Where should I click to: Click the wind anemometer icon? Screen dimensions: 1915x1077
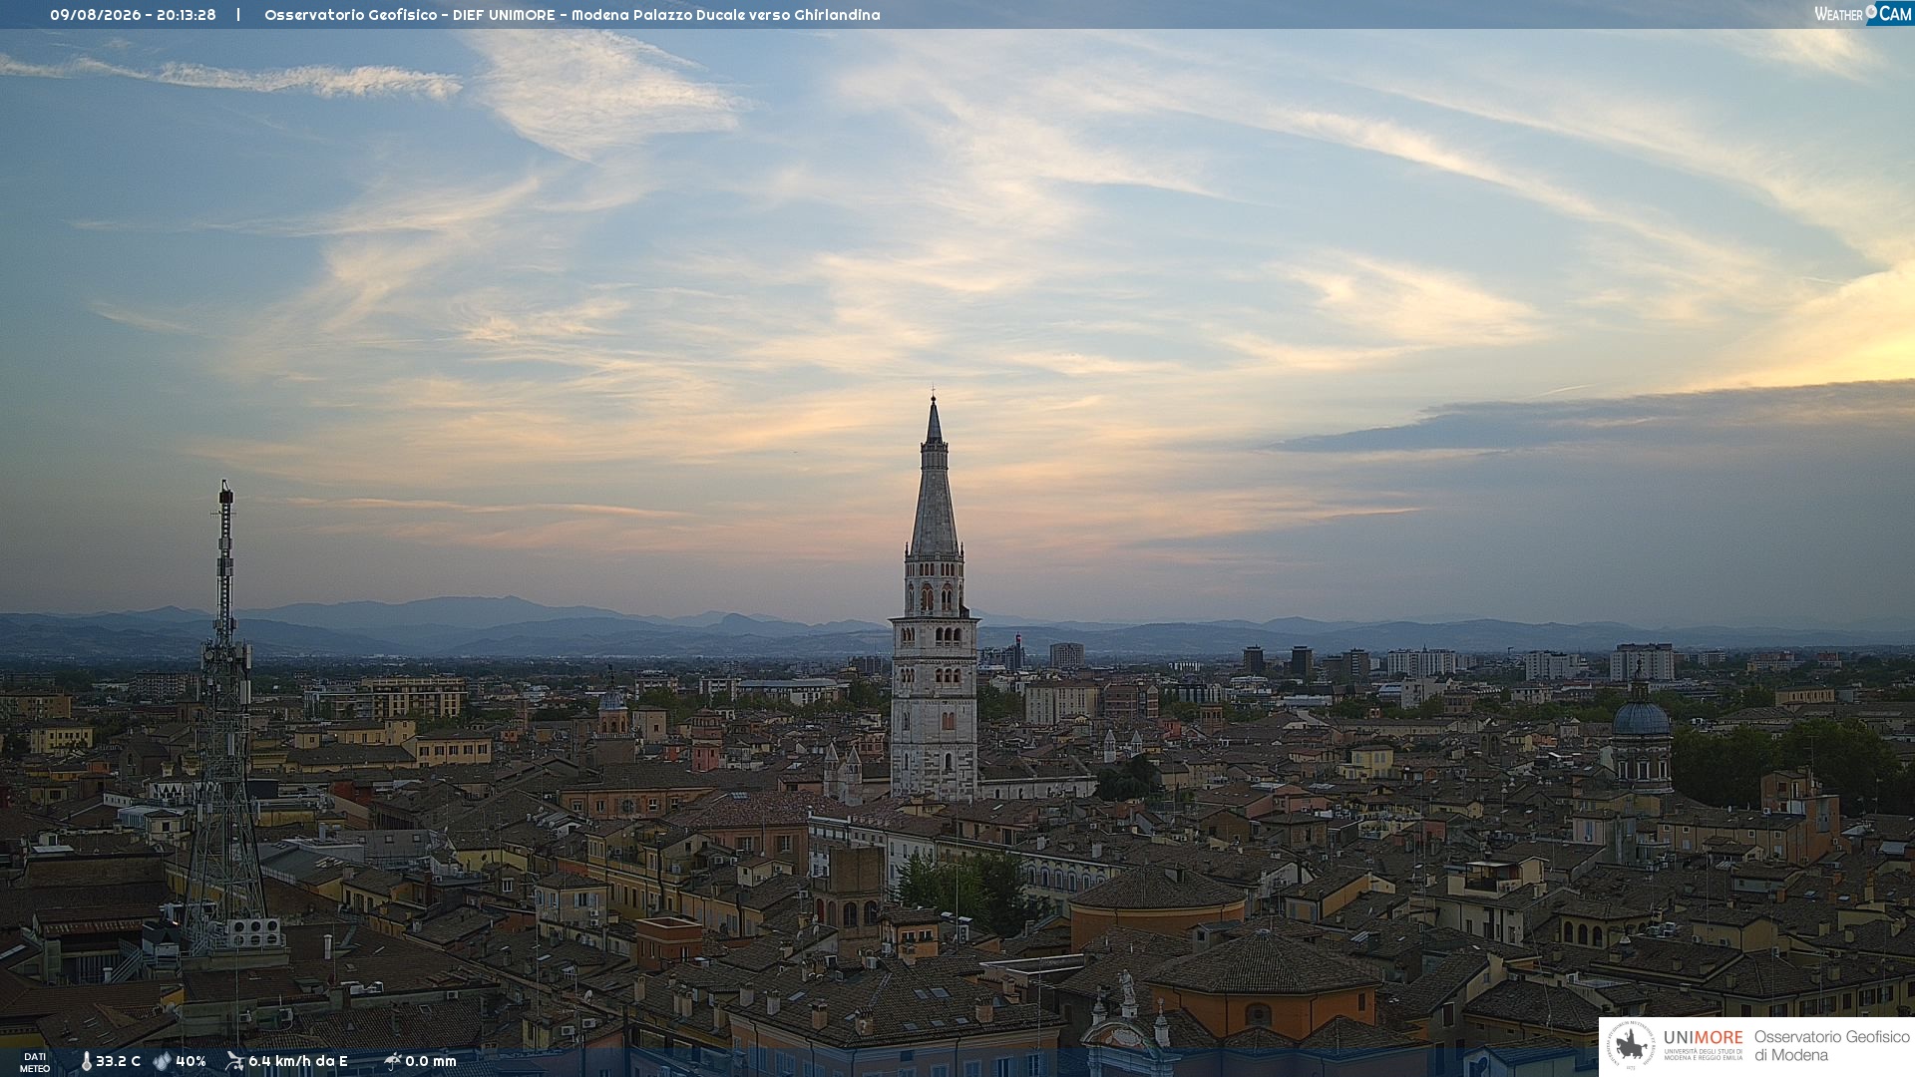[x=234, y=1061]
